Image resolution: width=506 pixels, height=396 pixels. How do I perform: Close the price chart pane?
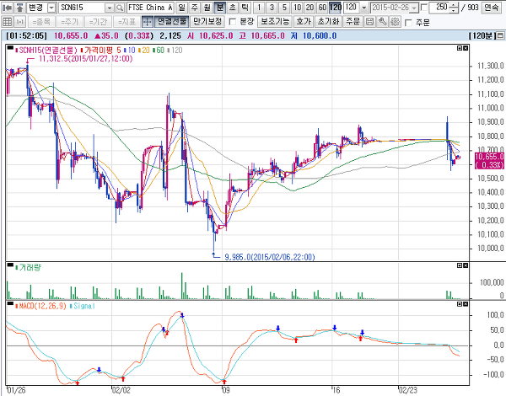(466, 48)
